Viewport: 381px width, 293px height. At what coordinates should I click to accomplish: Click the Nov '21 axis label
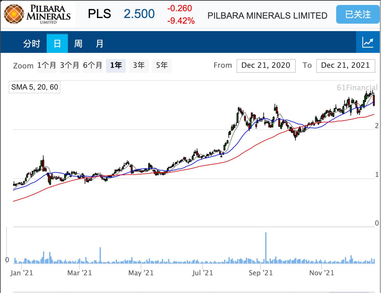[322, 273]
